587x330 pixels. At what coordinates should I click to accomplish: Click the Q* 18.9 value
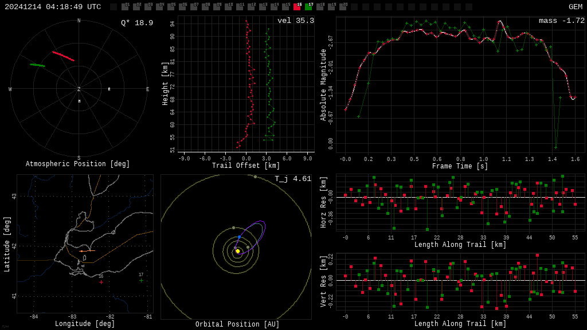tap(137, 23)
